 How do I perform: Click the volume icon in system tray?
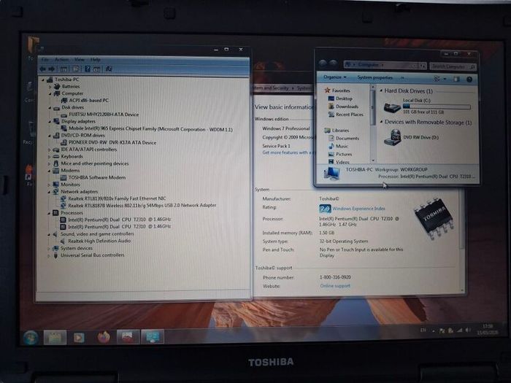(468, 330)
